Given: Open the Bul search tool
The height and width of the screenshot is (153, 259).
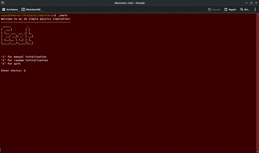Looking at the screenshot, I should click(245, 9).
